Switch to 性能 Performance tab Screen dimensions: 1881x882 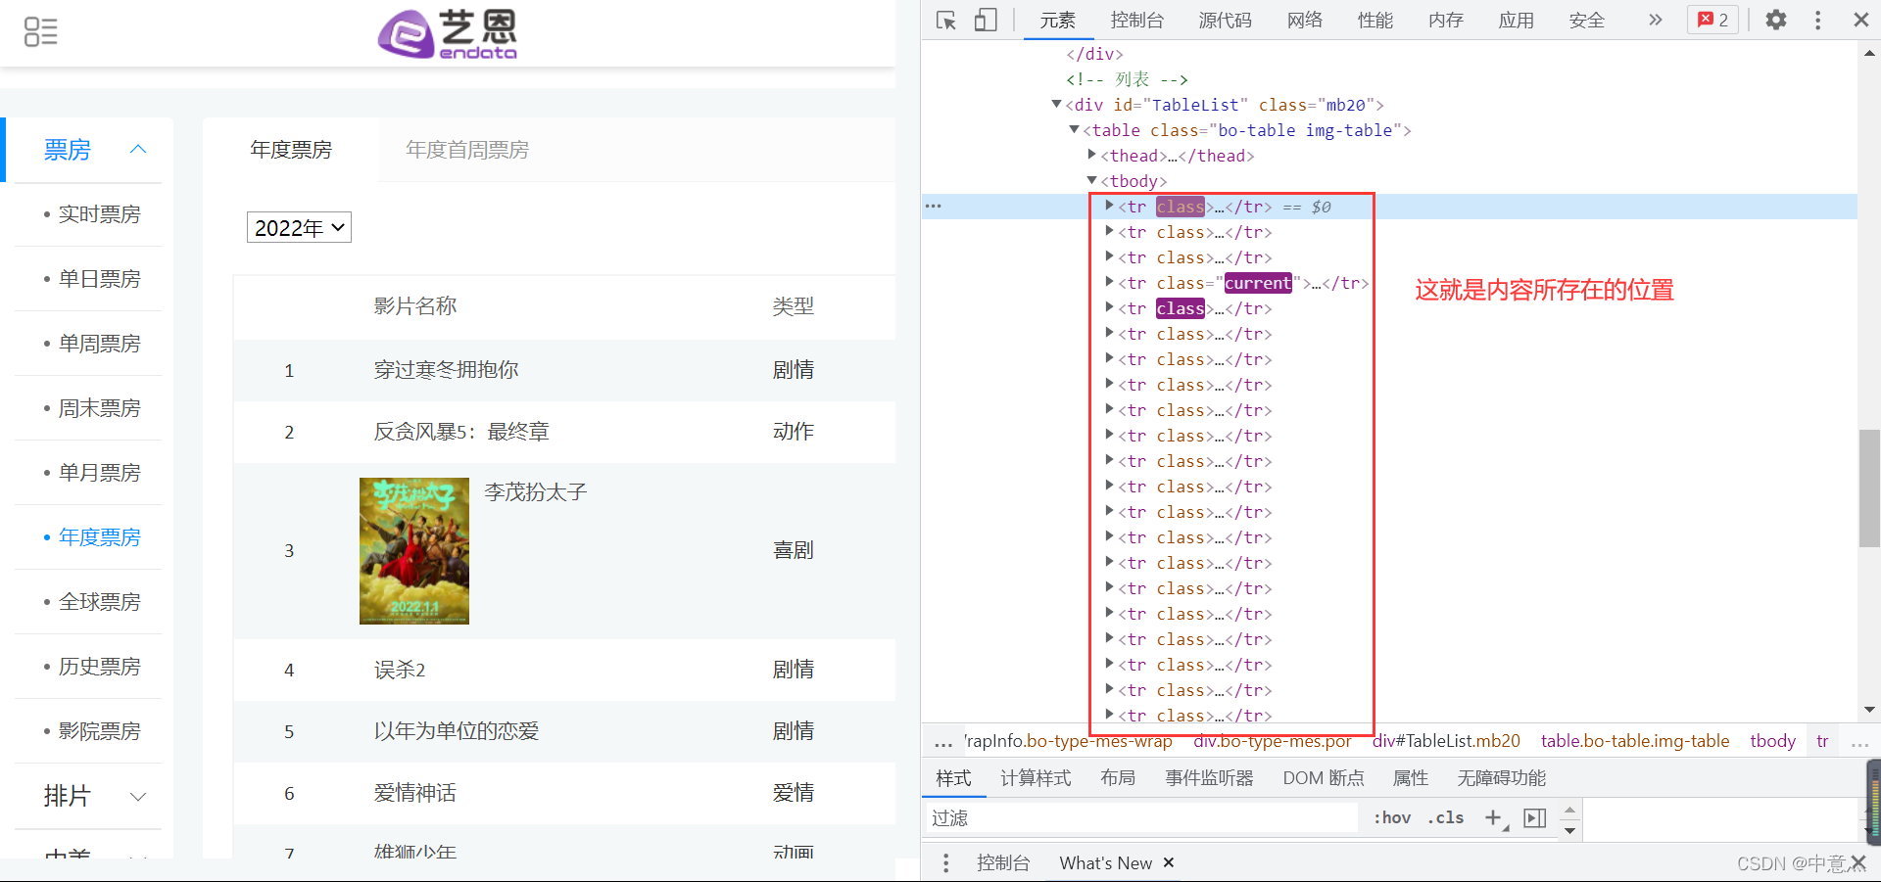pyautogui.click(x=1375, y=20)
